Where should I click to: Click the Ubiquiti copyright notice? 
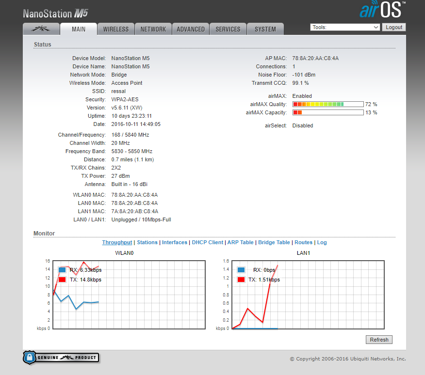[x=348, y=359]
